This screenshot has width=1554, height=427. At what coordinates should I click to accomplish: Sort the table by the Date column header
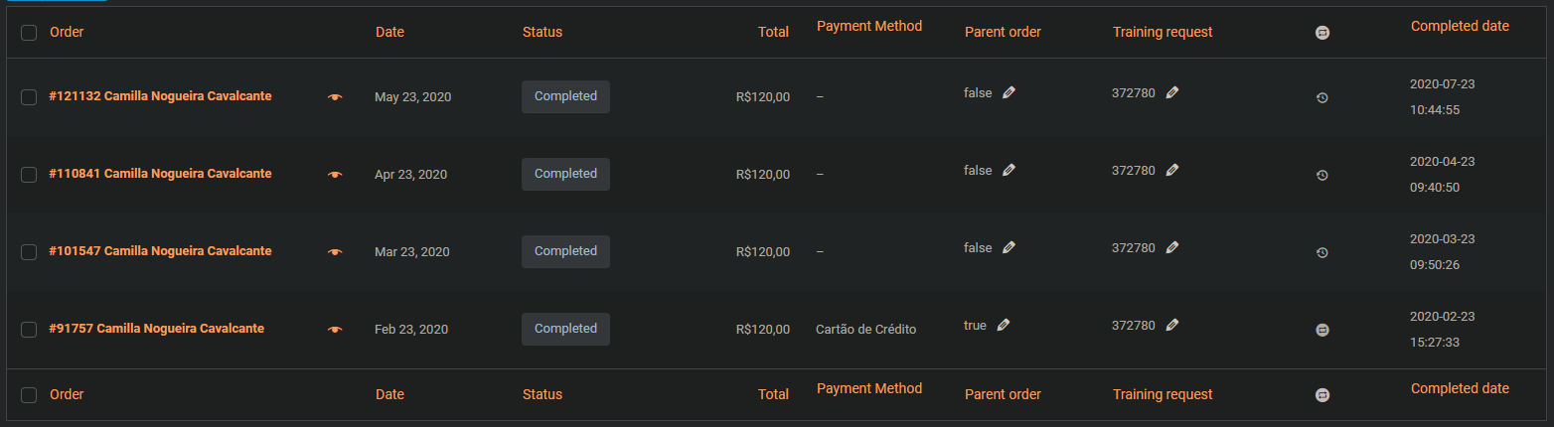(389, 32)
